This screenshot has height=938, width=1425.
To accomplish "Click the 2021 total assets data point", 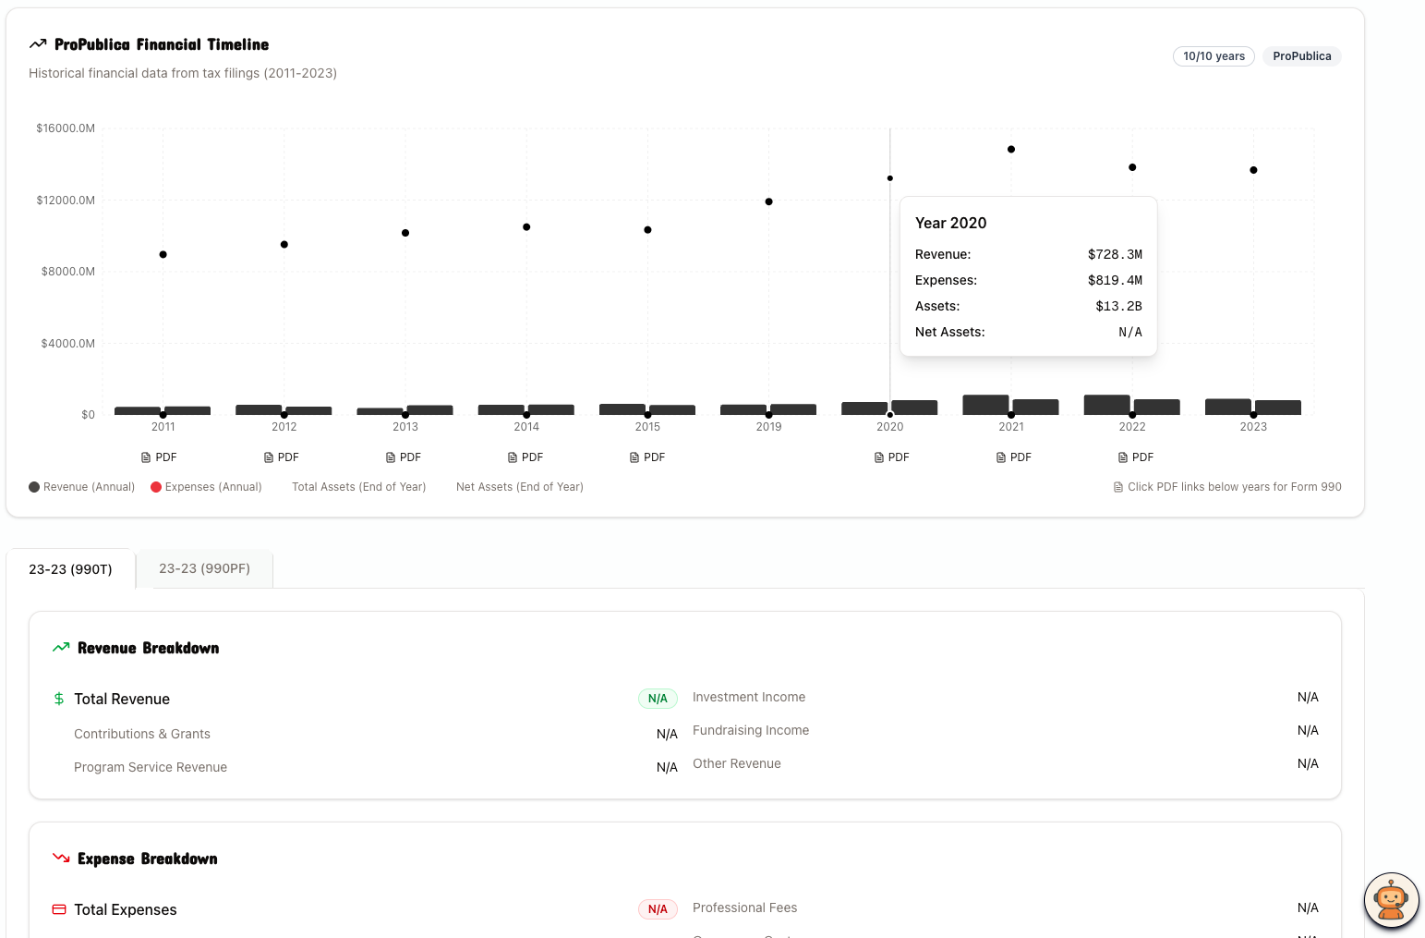I will (x=1011, y=149).
